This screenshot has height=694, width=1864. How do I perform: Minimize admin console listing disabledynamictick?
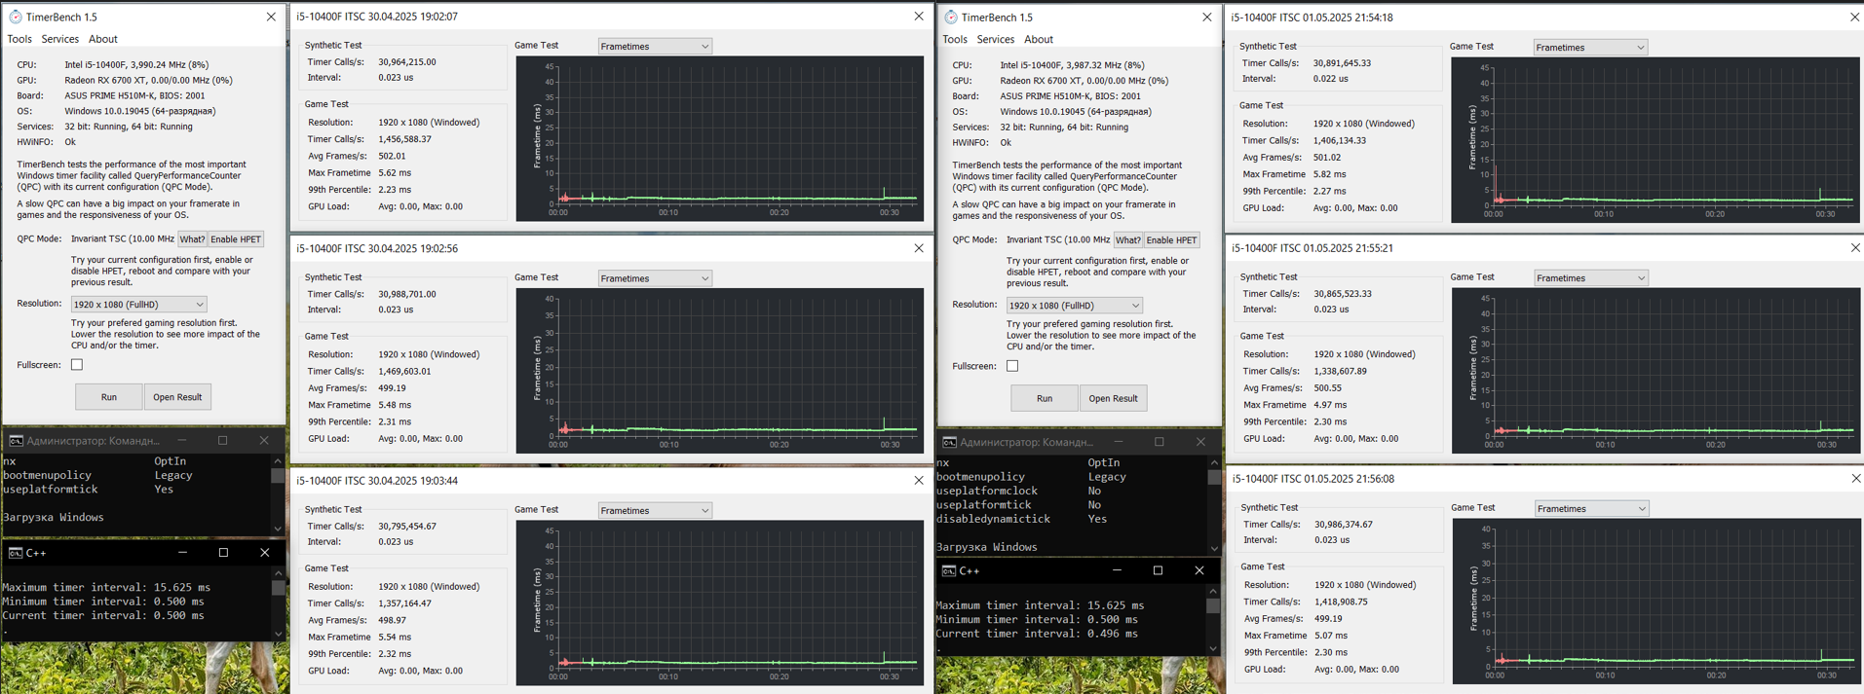click(1119, 442)
